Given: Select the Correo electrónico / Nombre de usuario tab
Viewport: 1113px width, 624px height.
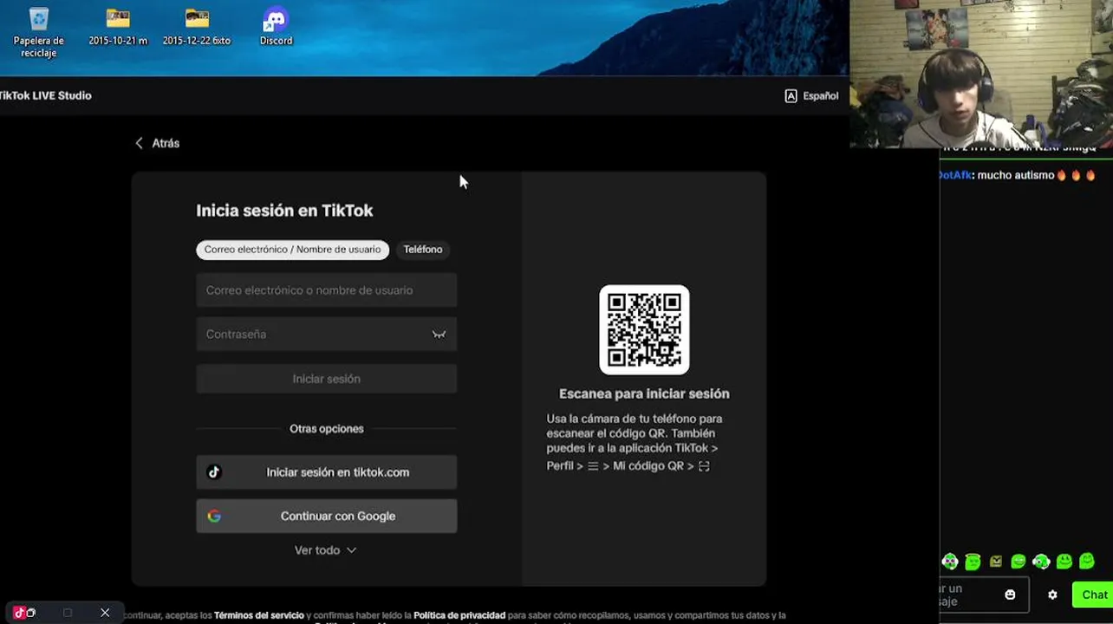Looking at the screenshot, I should pyautogui.click(x=292, y=250).
